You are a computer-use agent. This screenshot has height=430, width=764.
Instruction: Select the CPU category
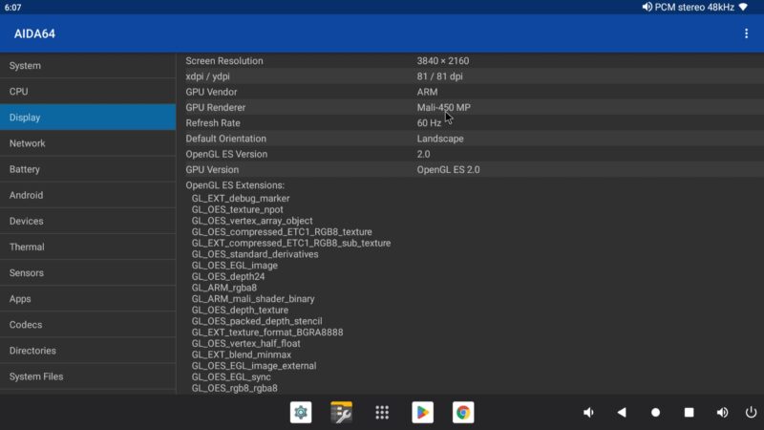pos(88,91)
